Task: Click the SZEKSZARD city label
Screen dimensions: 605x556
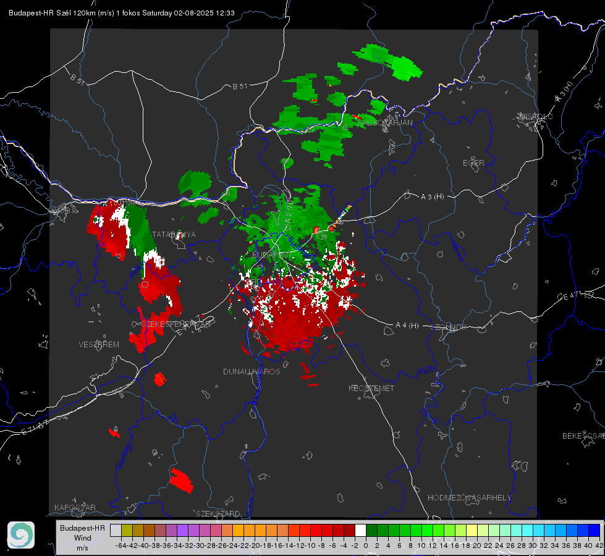Action: click(x=218, y=513)
